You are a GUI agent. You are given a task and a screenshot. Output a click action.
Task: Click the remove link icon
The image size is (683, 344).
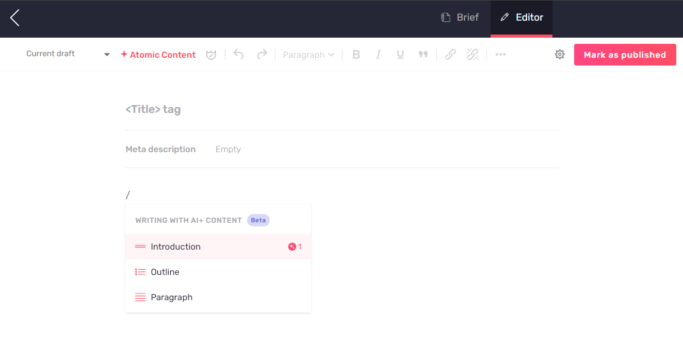tap(473, 54)
